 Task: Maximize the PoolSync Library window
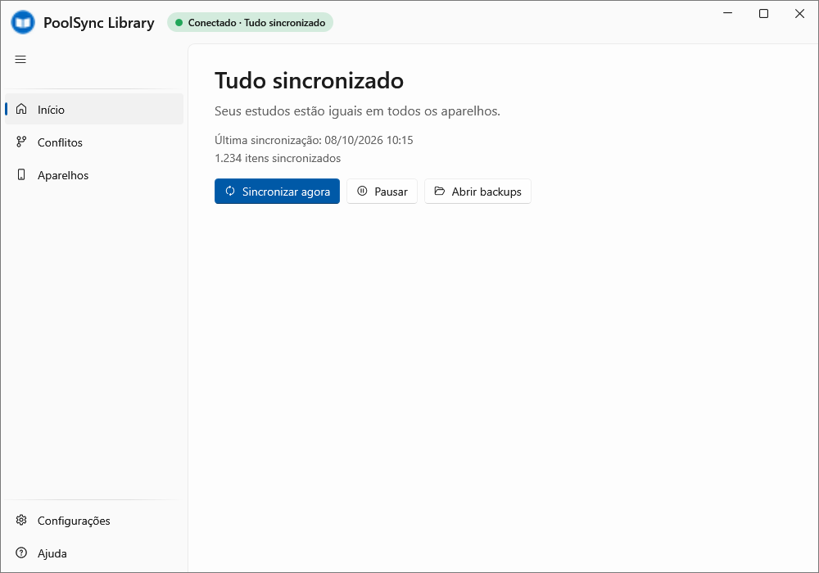(763, 14)
